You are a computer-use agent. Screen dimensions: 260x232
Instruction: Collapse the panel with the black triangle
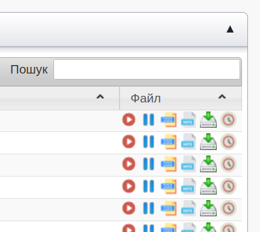click(x=230, y=29)
